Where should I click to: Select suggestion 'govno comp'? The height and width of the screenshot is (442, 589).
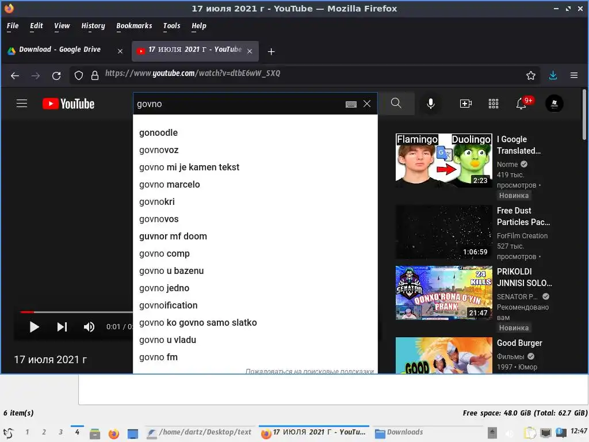tap(255, 254)
